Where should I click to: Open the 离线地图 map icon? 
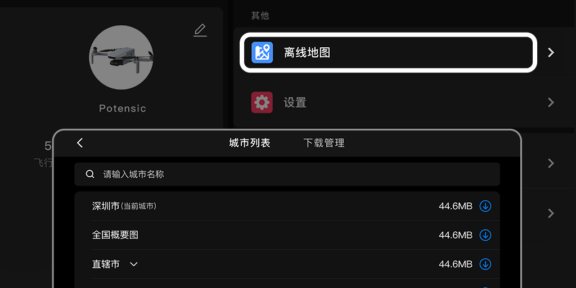(262, 52)
